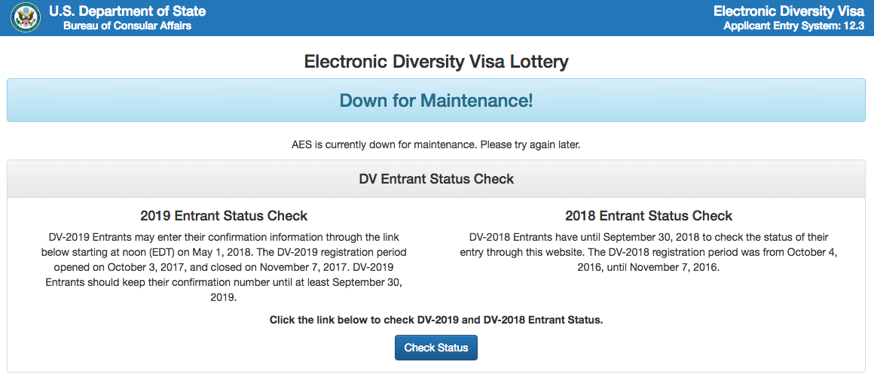
Task: Click the November 7, 2017 date text
Action: [304, 267]
